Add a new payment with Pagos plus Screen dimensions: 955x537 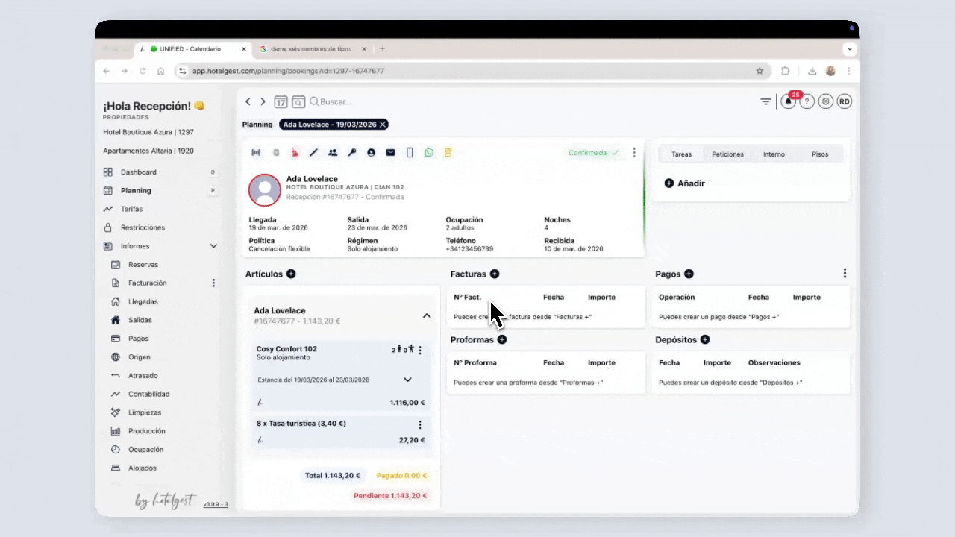tap(689, 274)
